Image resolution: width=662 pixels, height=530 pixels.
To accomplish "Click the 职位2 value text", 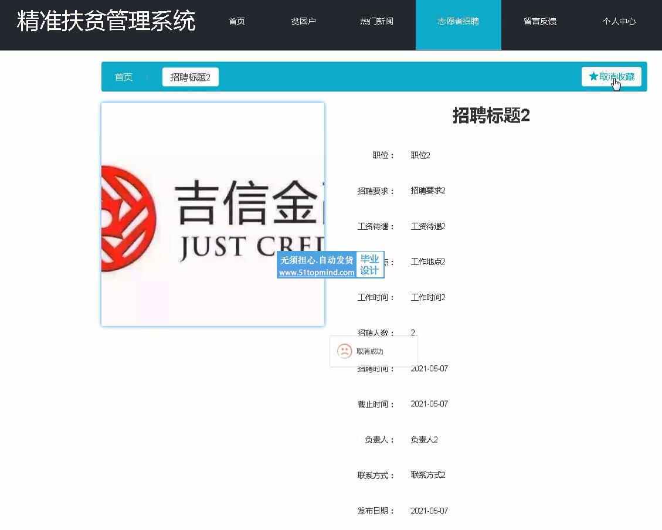I will (x=420, y=155).
